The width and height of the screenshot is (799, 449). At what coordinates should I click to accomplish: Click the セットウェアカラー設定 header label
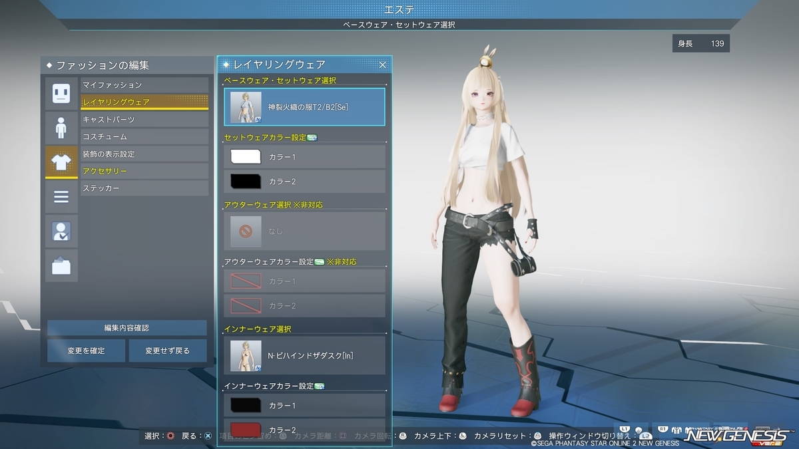[x=265, y=138]
